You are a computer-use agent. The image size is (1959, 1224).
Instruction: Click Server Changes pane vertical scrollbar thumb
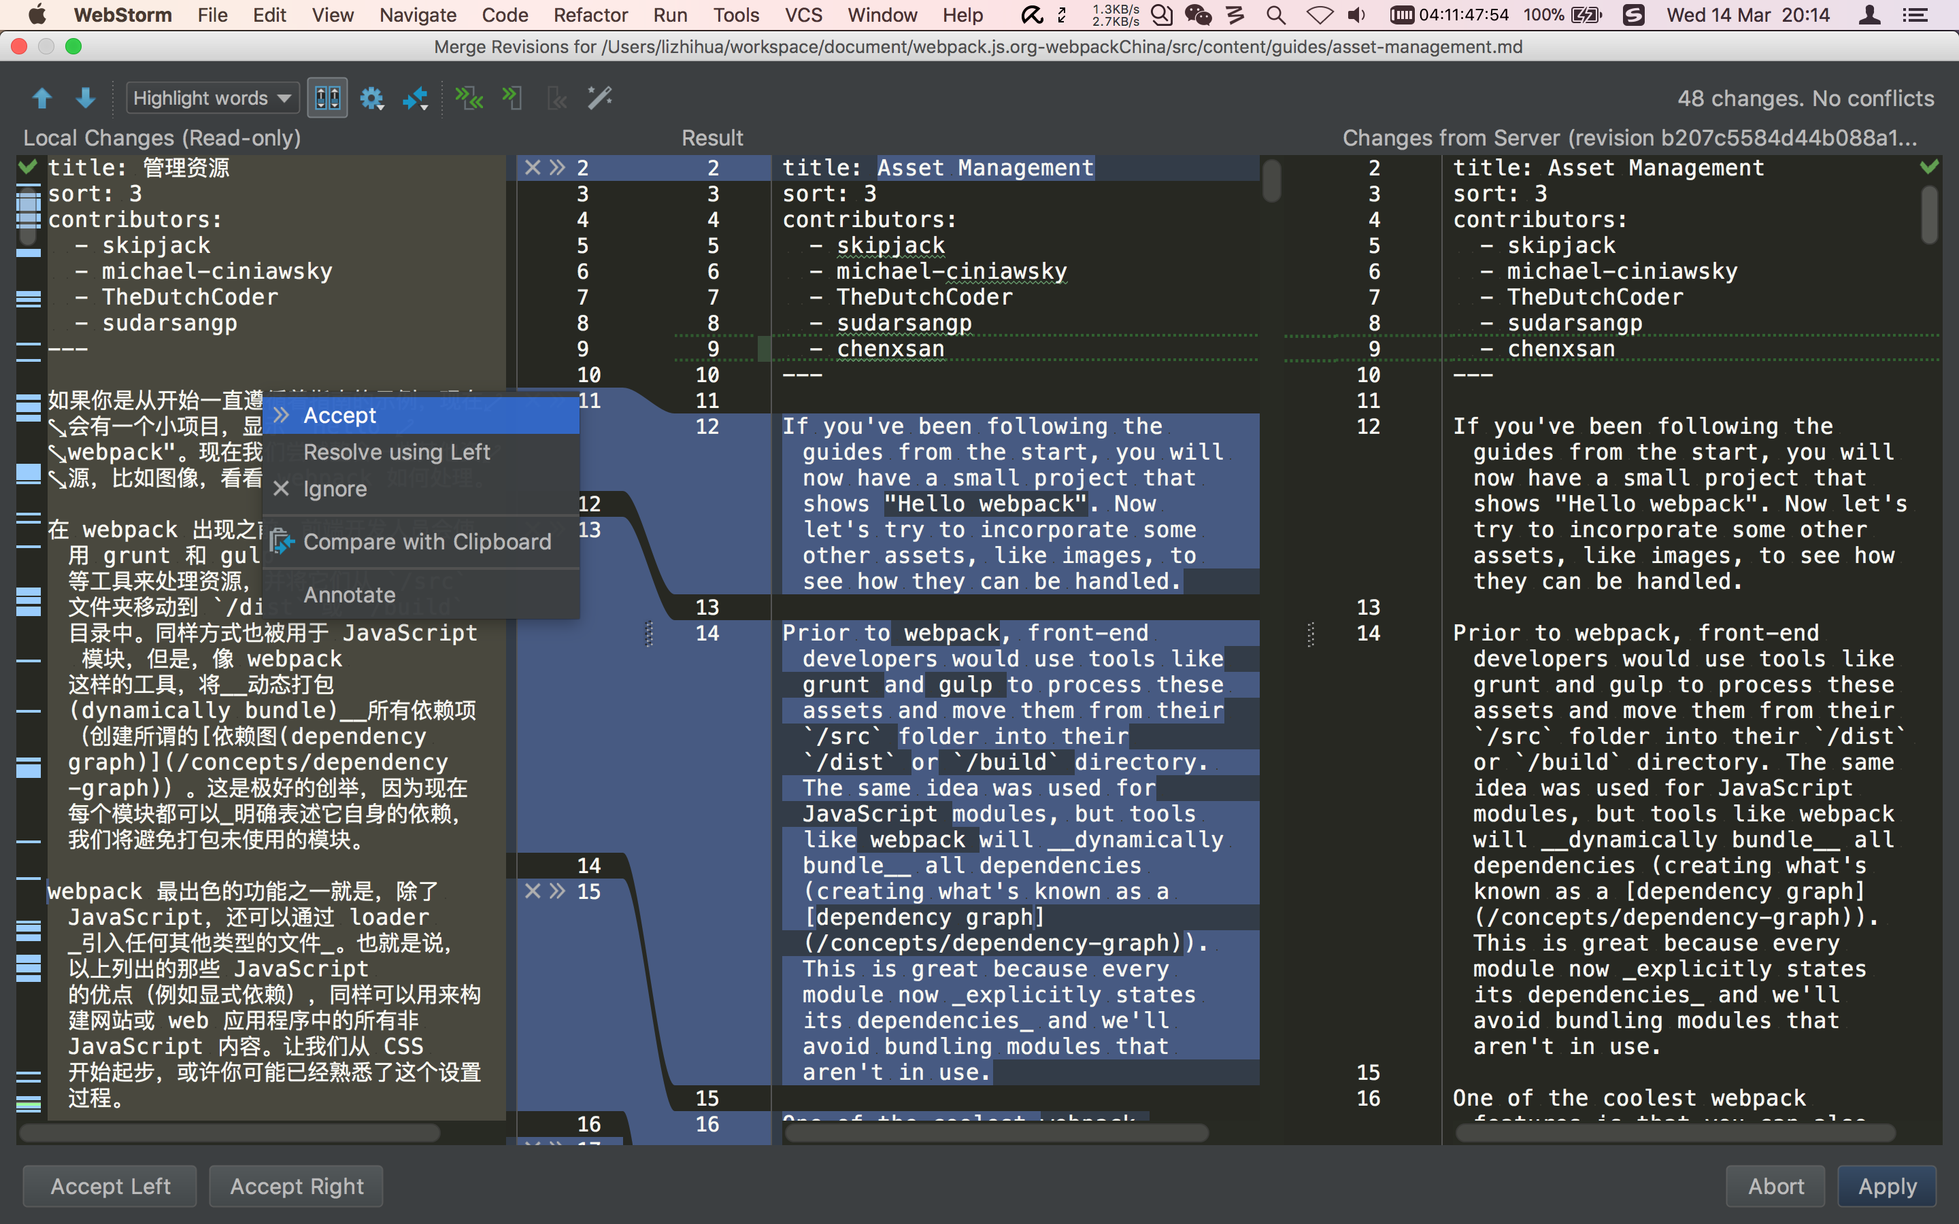click(1930, 214)
